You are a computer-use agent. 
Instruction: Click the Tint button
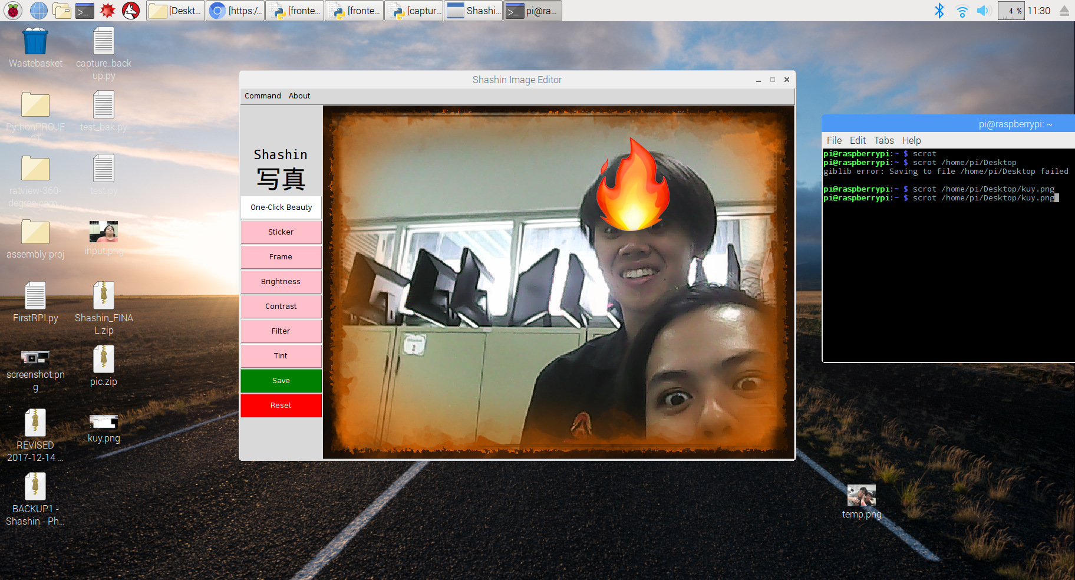(x=281, y=355)
